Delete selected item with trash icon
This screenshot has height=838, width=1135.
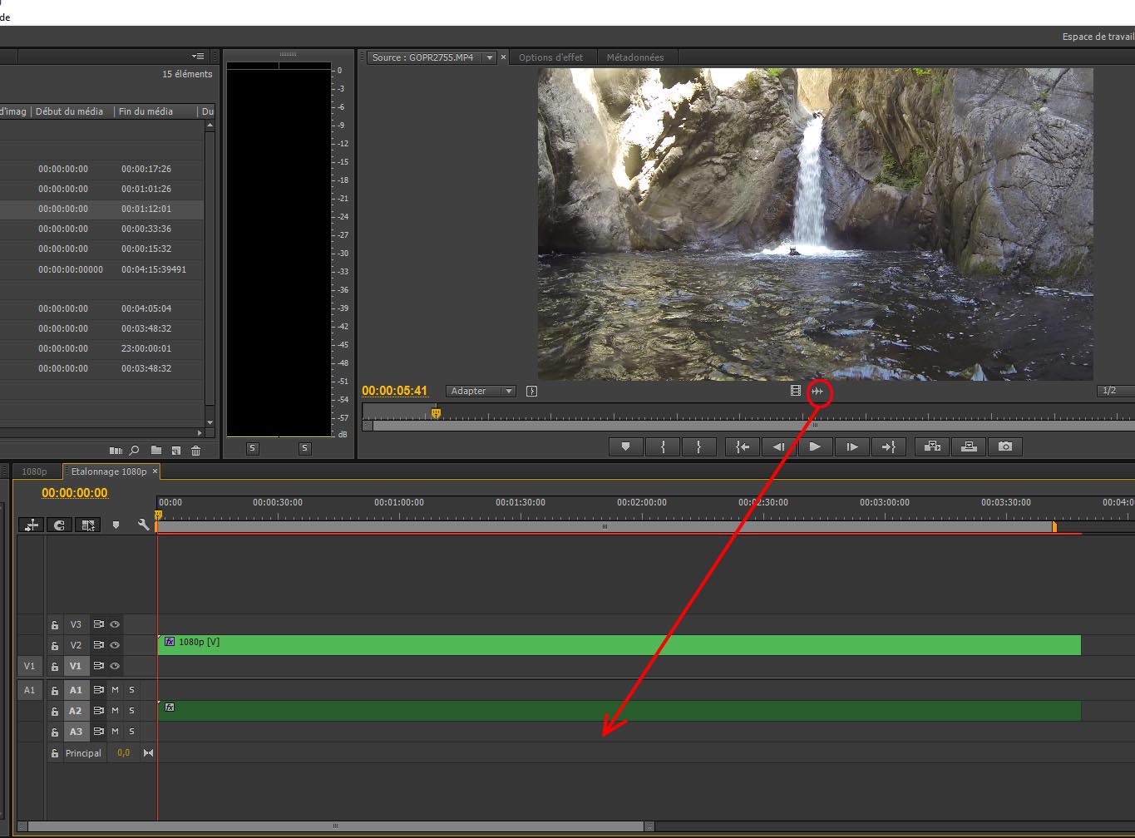click(x=196, y=451)
